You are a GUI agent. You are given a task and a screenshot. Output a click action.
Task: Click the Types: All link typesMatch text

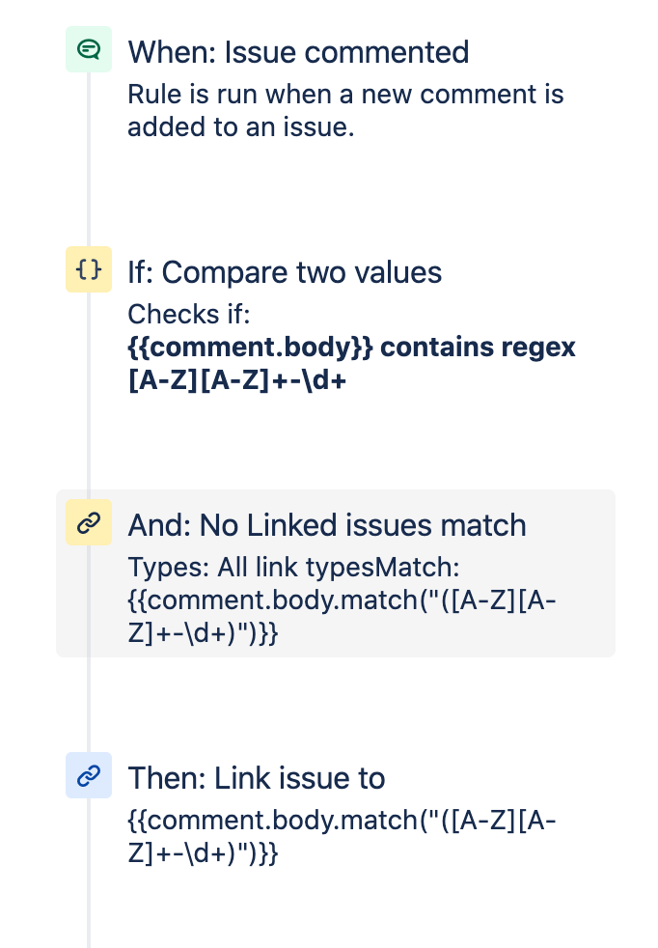293,568
